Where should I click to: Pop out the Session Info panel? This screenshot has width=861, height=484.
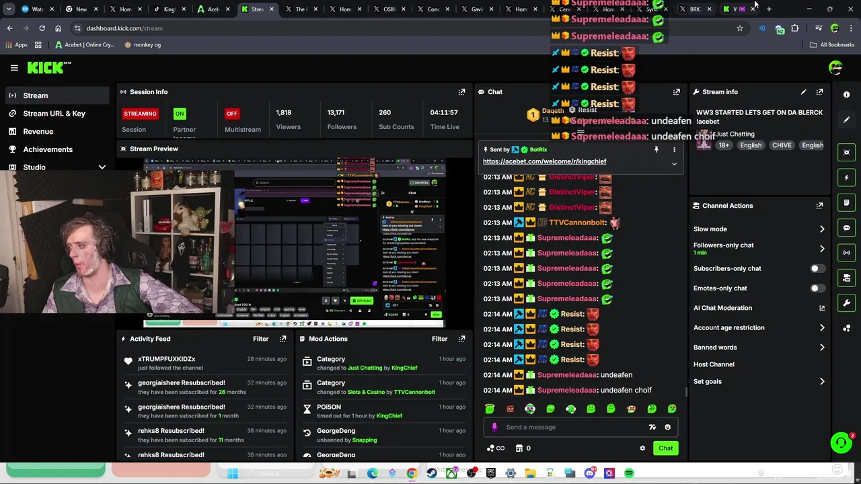(461, 92)
